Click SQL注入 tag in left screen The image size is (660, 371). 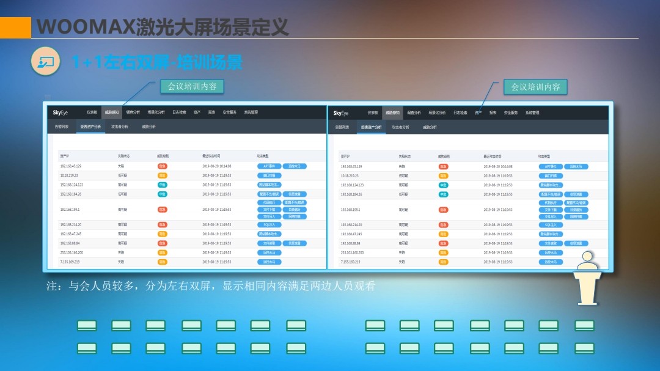(x=269, y=225)
